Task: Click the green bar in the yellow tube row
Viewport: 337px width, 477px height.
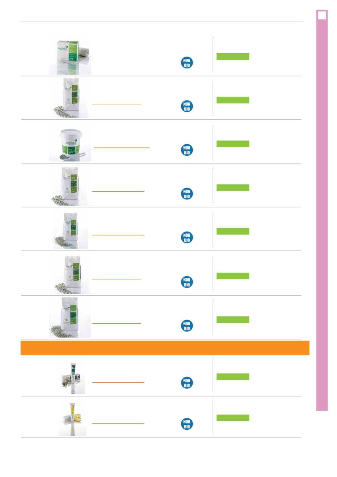Action: click(x=233, y=418)
